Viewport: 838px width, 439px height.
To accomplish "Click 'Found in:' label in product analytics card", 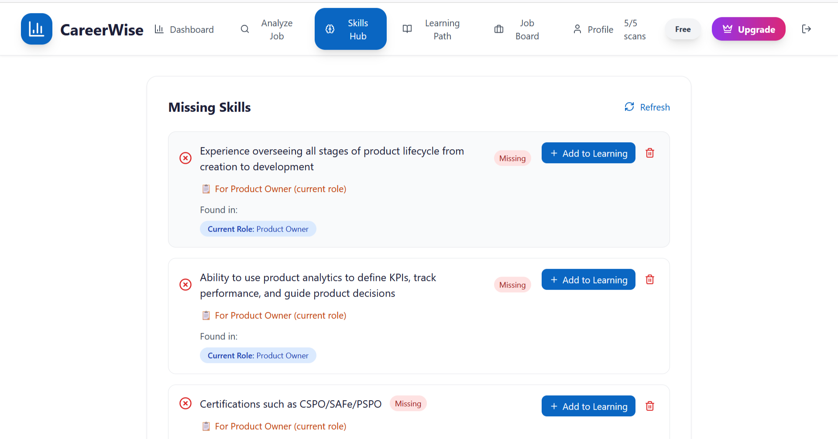I will [x=219, y=336].
